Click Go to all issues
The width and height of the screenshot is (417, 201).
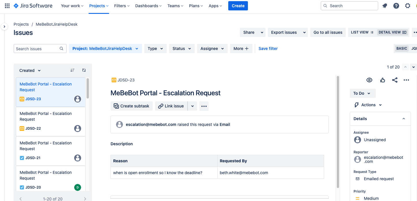coord(328,32)
